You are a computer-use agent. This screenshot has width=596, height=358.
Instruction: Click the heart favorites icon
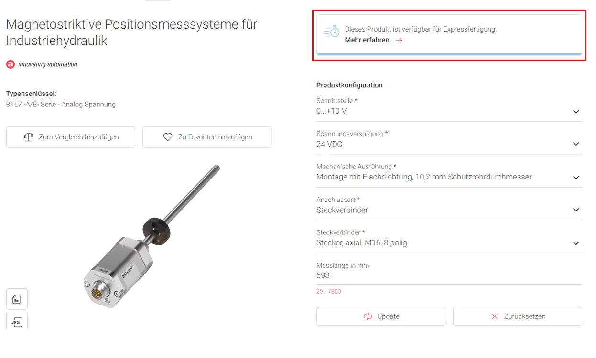(x=168, y=137)
